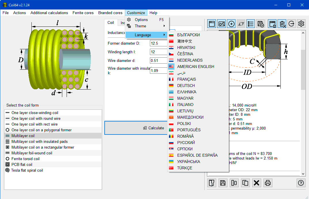Expand the Language submenu arrow
This screenshot has height=199, width=309.
point(164,35)
